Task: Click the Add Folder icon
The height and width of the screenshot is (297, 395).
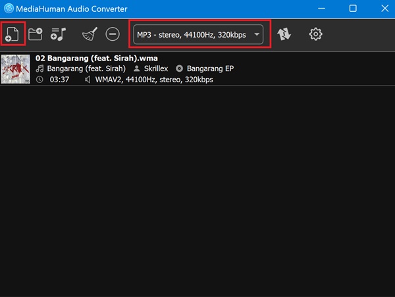Action: [x=36, y=34]
